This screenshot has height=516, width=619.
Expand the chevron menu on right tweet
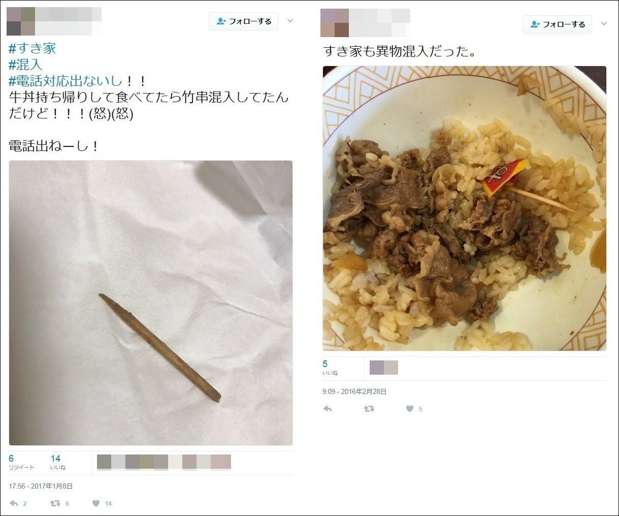[x=604, y=24]
